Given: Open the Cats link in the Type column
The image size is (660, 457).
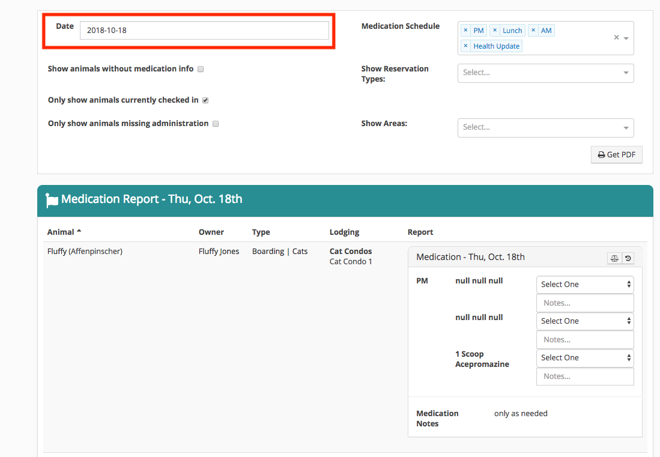Looking at the screenshot, I should (300, 251).
